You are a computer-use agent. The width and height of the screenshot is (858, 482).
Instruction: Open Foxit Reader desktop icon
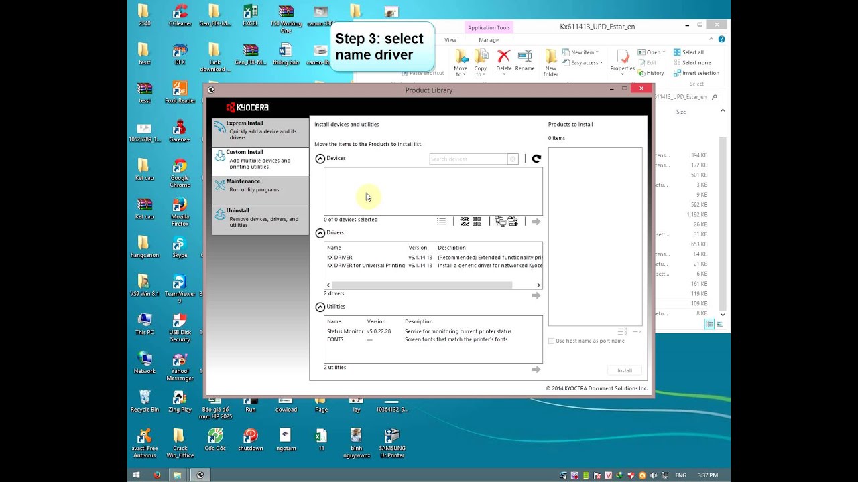pyautogui.click(x=180, y=93)
